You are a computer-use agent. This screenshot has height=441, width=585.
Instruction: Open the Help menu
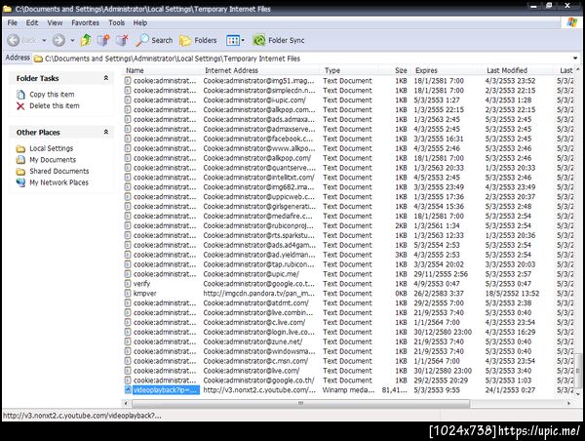click(x=140, y=22)
